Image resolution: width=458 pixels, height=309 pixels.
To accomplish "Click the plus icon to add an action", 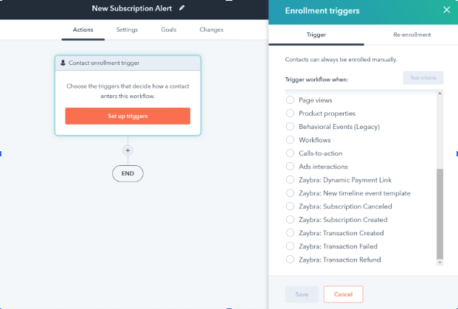I will click(x=128, y=150).
